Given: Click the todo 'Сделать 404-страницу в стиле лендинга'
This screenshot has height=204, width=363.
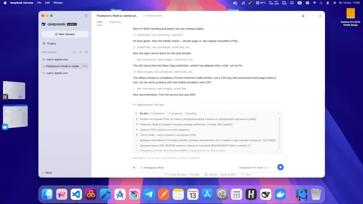Looking at the screenshot, I should point(164,130).
